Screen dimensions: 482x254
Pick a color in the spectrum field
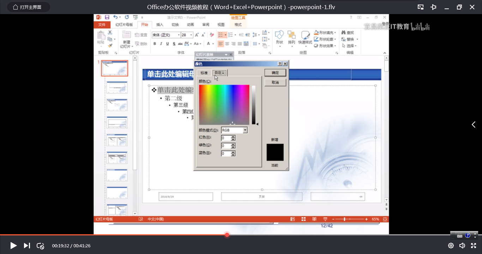(224, 105)
